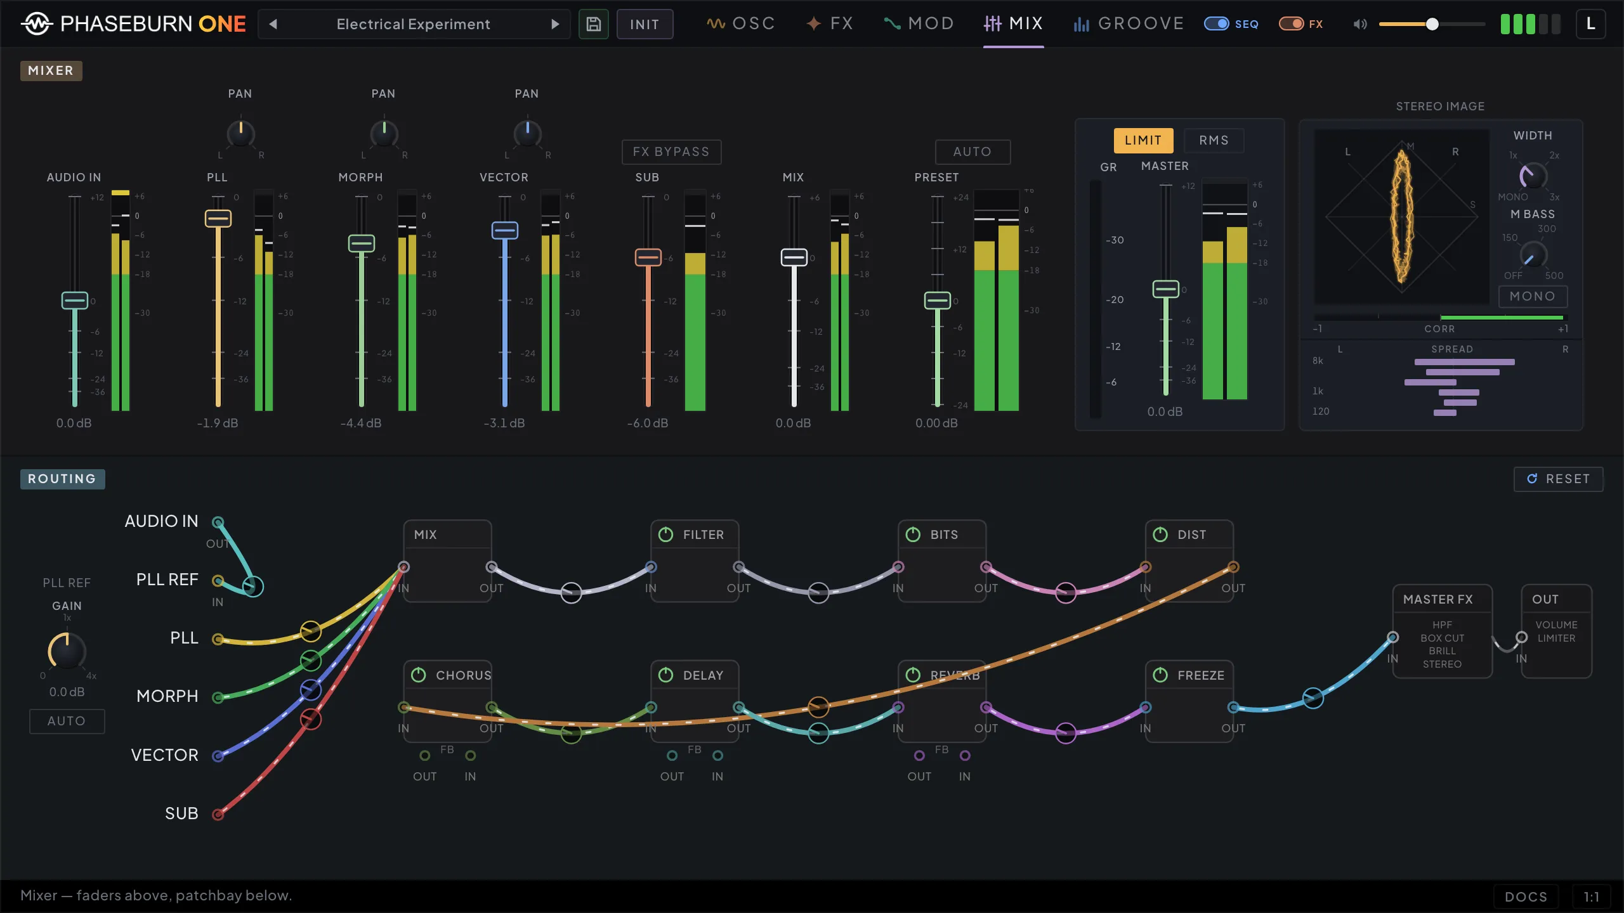Screen dimensions: 1624x913
Task: Click the VECTOR pan knob
Action: click(527, 133)
